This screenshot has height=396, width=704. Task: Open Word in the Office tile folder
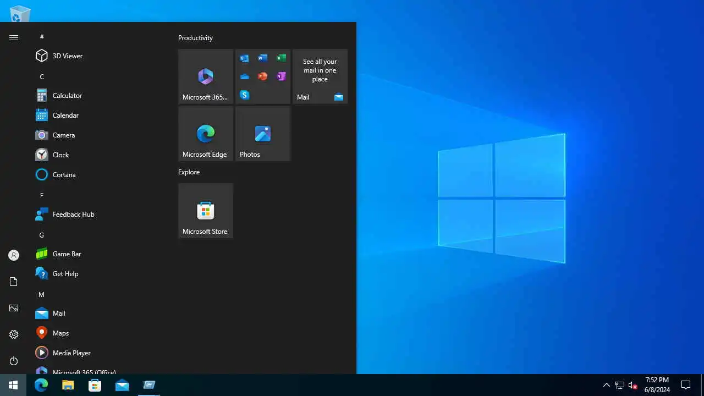tap(263, 58)
